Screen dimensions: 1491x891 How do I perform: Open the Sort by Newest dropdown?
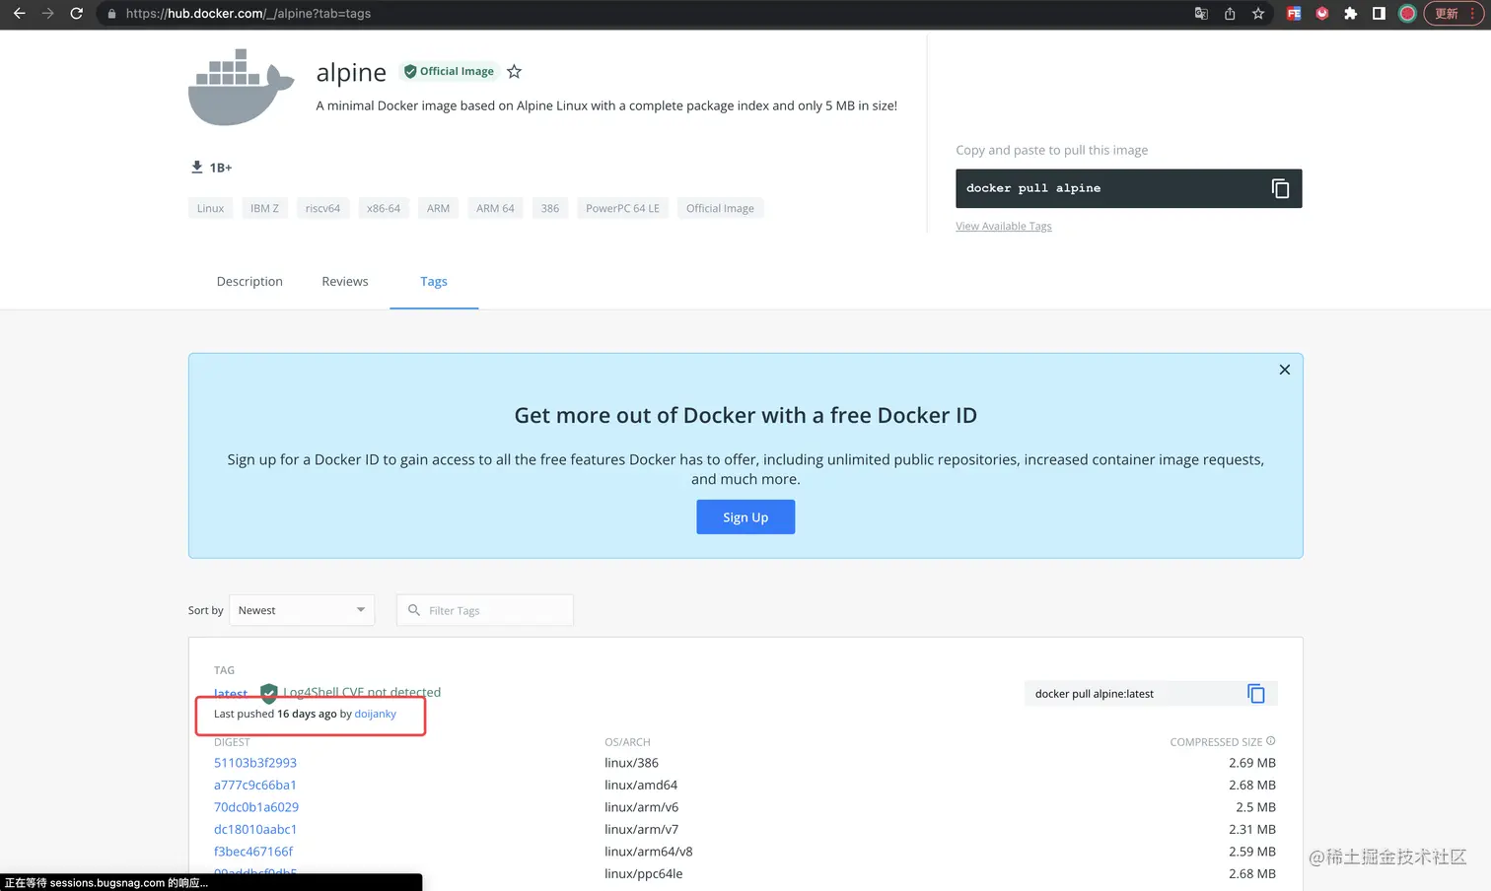[302, 610]
